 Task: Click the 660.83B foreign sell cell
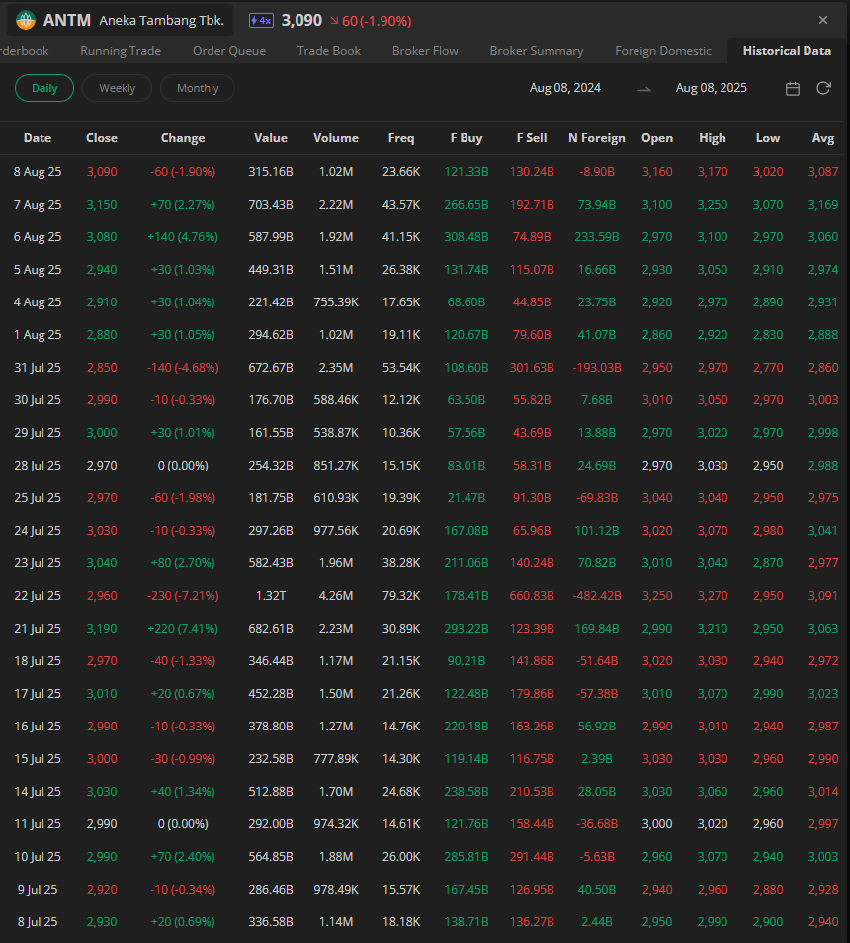(532, 596)
